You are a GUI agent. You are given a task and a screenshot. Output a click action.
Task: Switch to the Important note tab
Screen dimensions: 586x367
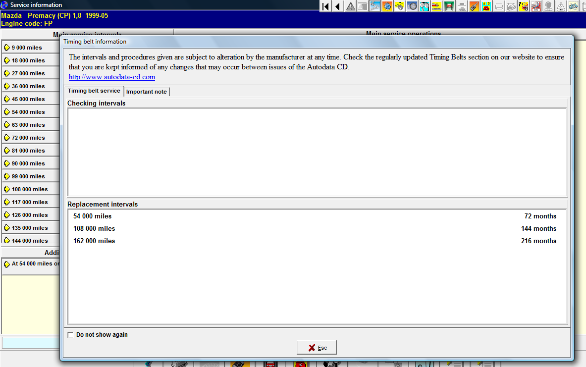tap(147, 92)
